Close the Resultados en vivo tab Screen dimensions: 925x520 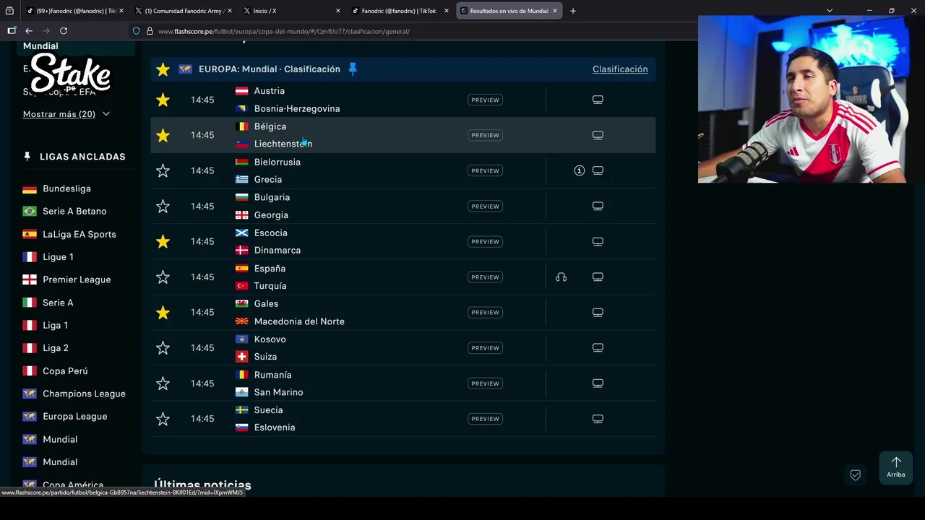pos(554,11)
